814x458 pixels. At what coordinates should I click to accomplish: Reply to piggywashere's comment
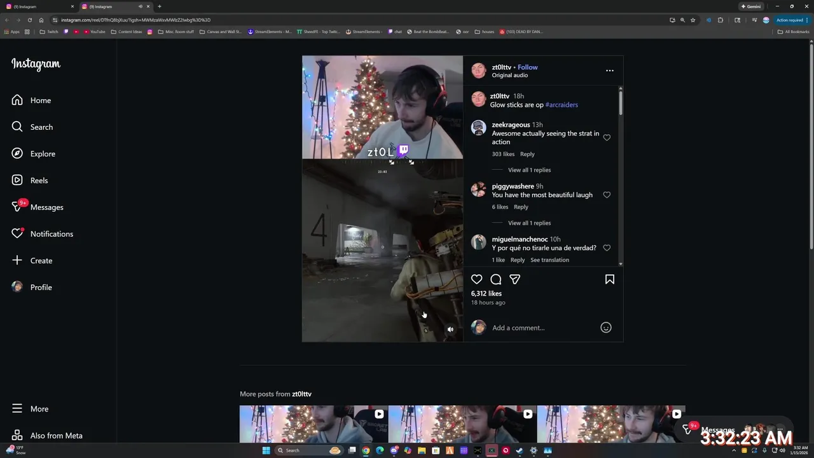(x=521, y=207)
